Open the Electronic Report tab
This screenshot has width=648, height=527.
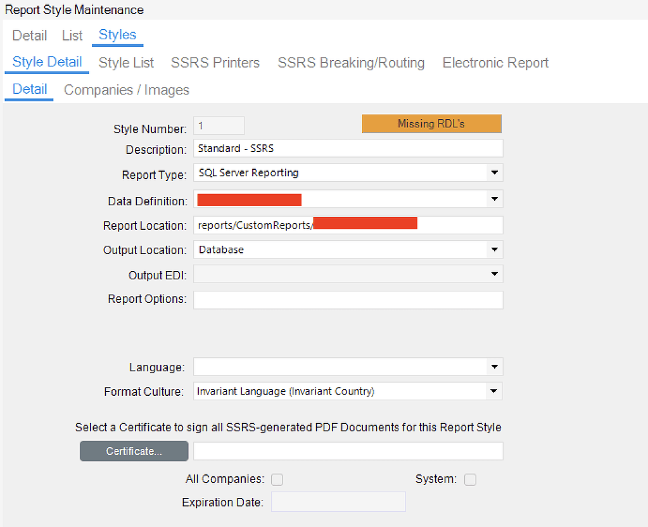coord(495,63)
